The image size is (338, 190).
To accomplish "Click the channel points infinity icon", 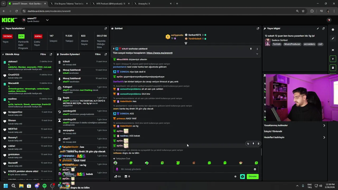I will [118, 177].
